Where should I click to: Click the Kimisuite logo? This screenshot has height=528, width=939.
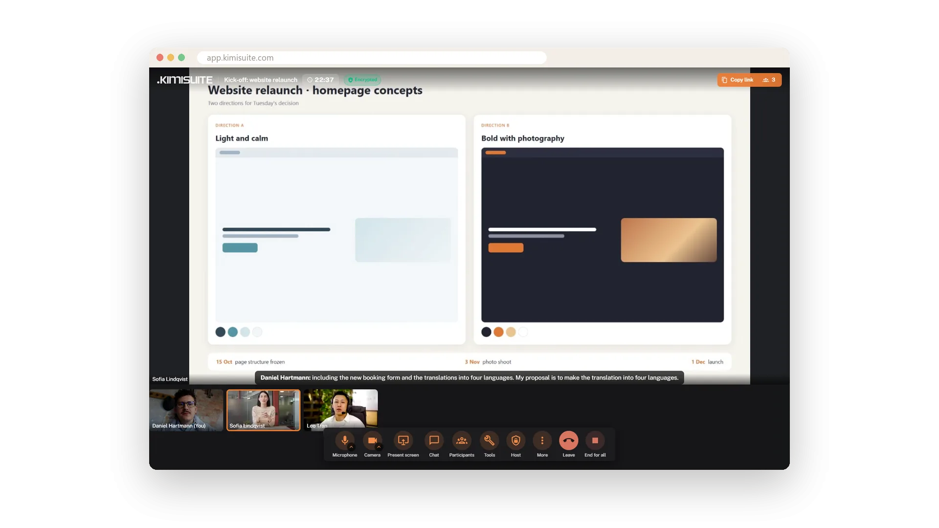tap(184, 80)
